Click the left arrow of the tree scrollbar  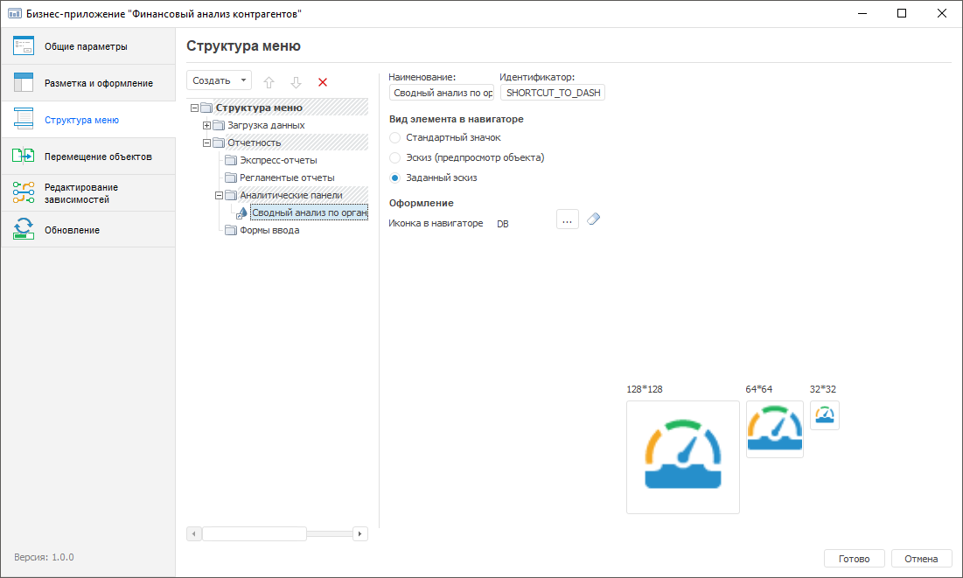194,533
